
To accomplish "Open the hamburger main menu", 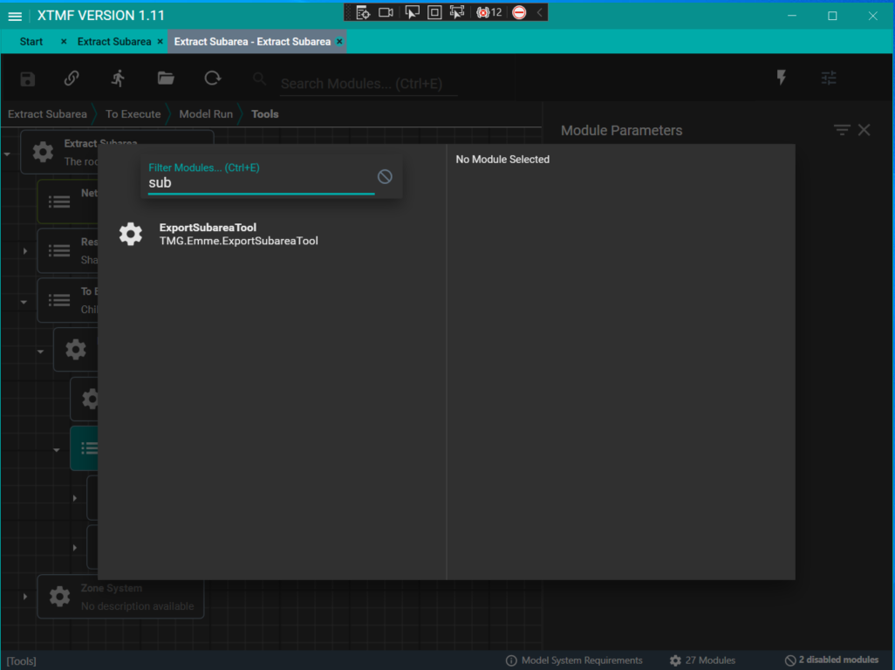I will (15, 16).
